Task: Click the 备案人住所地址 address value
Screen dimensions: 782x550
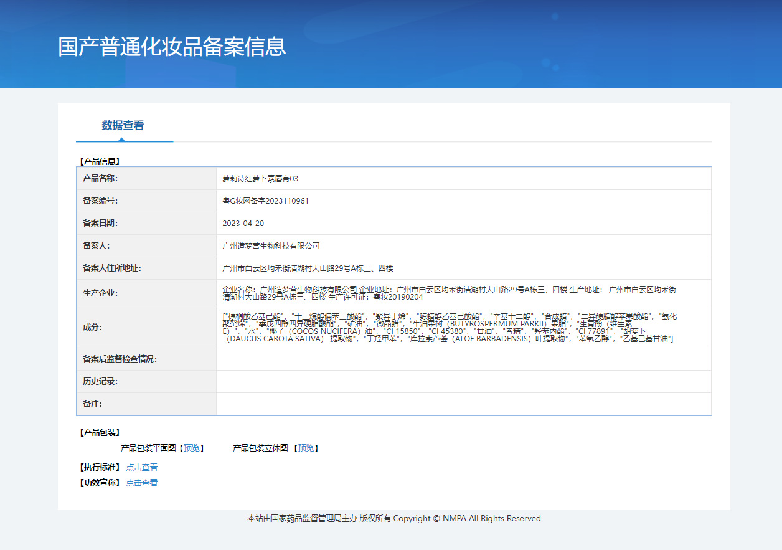Action: click(308, 268)
